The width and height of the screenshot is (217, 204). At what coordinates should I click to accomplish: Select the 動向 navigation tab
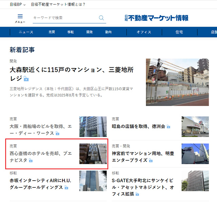pyautogui.click(x=108, y=32)
